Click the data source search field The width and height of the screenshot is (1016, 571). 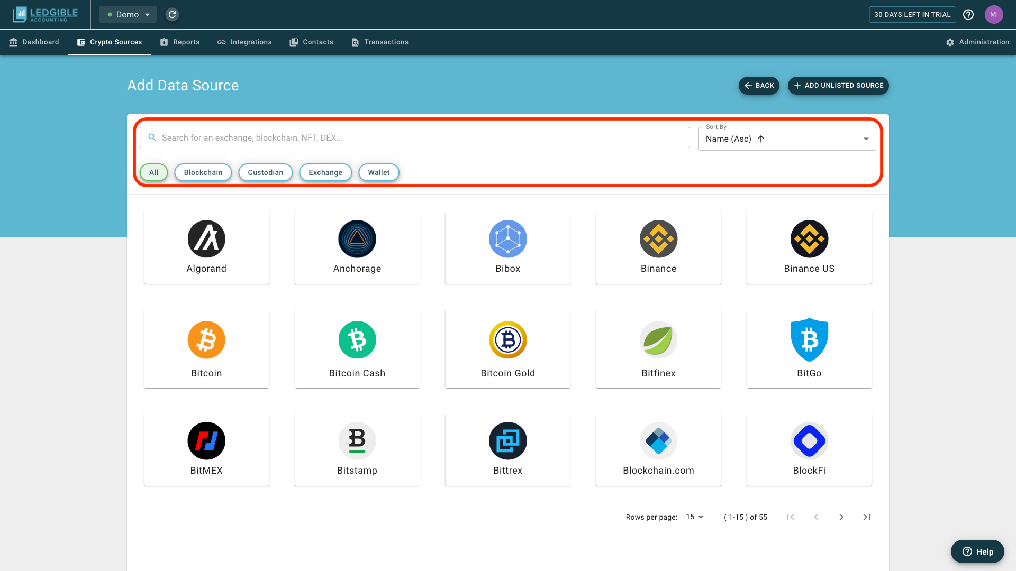coord(415,137)
